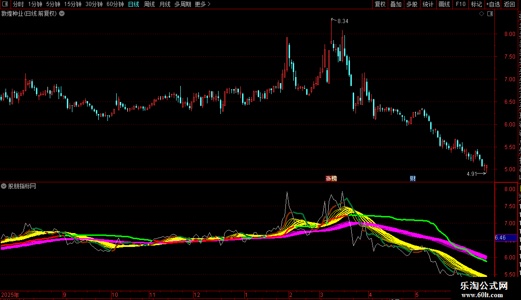Click the 5.50 price axis label in main chart
This screenshot has width=521, height=300.
[x=510, y=147]
